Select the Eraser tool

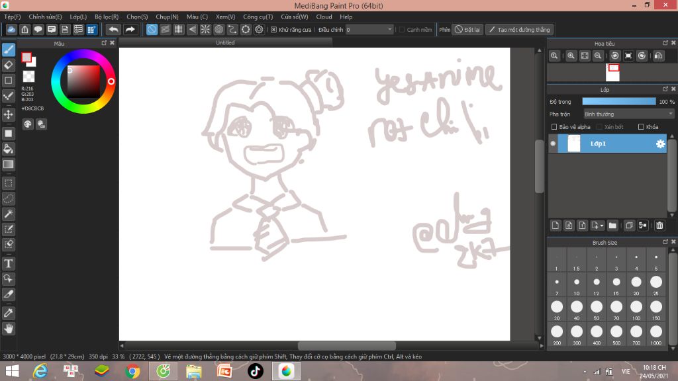click(x=8, y=65)
